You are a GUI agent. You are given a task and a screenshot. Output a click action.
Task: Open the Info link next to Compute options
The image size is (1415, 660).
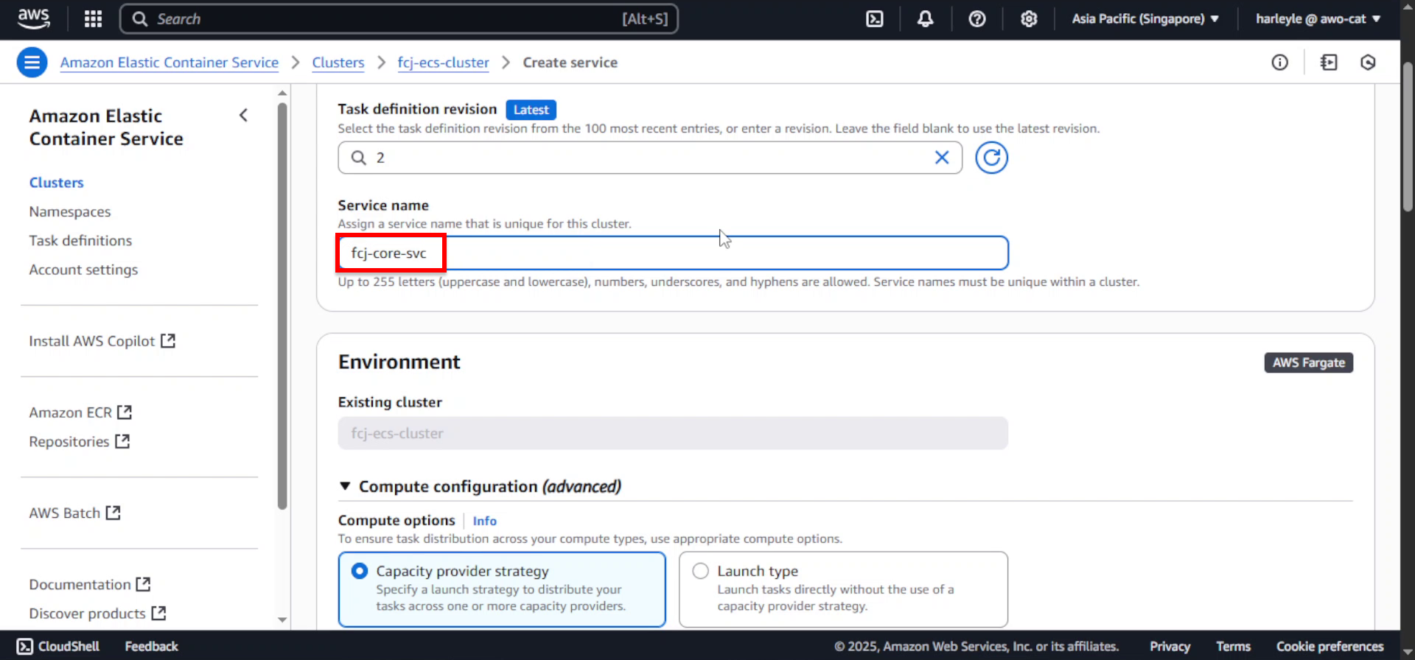coord(484,521)
